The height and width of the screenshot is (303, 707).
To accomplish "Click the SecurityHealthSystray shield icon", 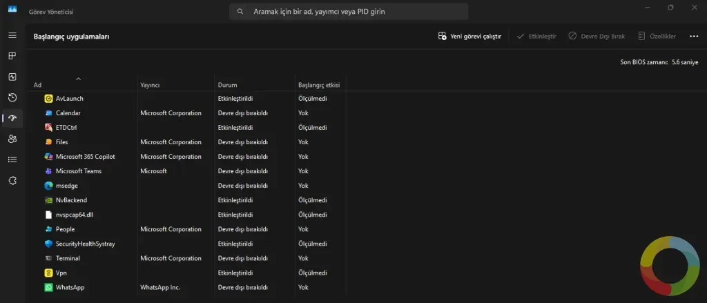I will click(x=48, y=244).
